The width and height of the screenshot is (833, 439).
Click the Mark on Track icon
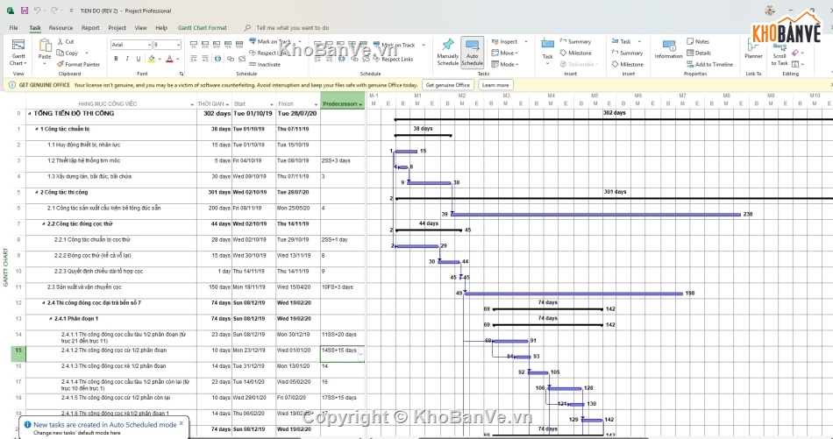pos(253,41)
